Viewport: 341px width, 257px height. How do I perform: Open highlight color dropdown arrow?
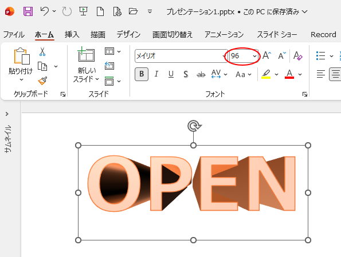point(276,75)
